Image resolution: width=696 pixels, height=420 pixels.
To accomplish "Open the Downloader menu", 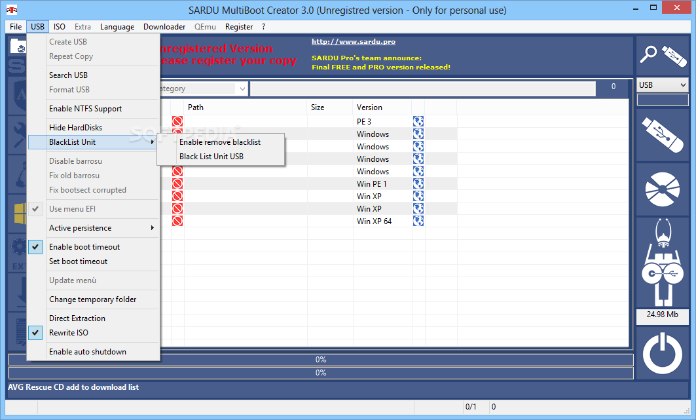I will 164,27.
